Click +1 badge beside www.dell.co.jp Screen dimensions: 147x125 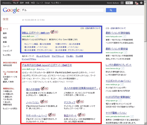[x=47, y=69]
